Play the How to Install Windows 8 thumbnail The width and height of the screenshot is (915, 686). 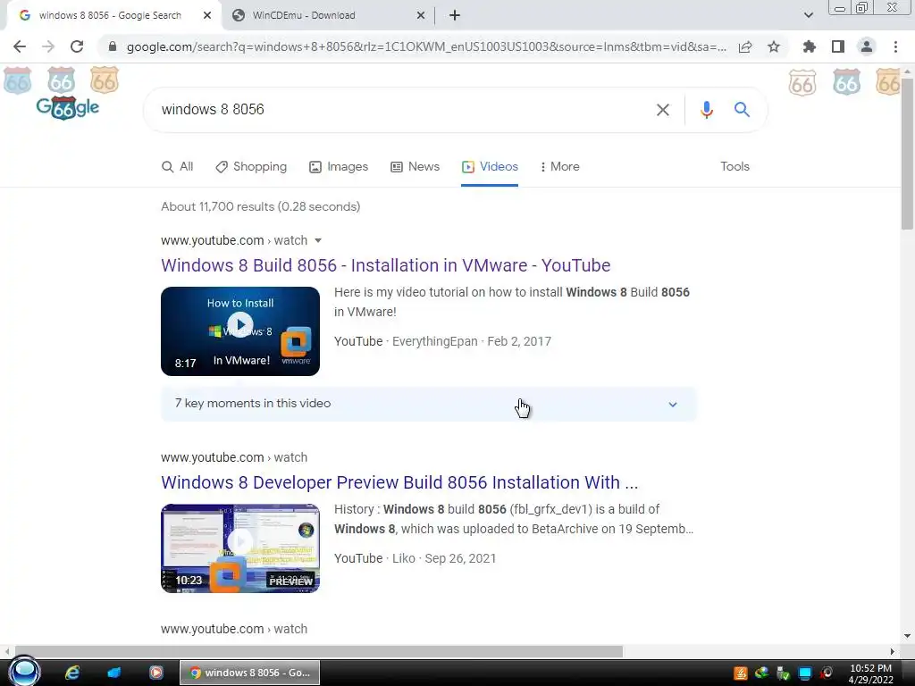click(x=240, y=331)
